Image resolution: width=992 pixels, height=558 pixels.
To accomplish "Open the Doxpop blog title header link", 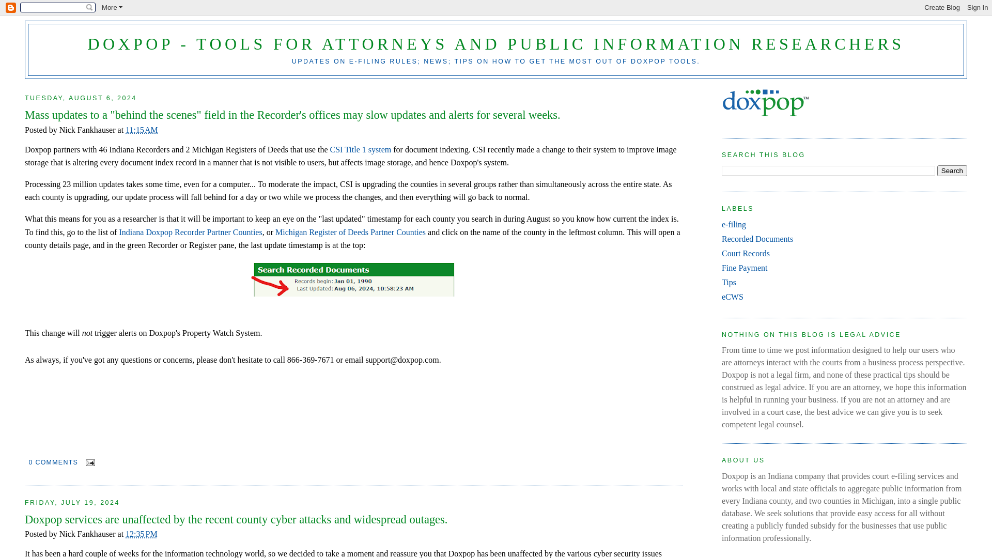I will [495, 44].
